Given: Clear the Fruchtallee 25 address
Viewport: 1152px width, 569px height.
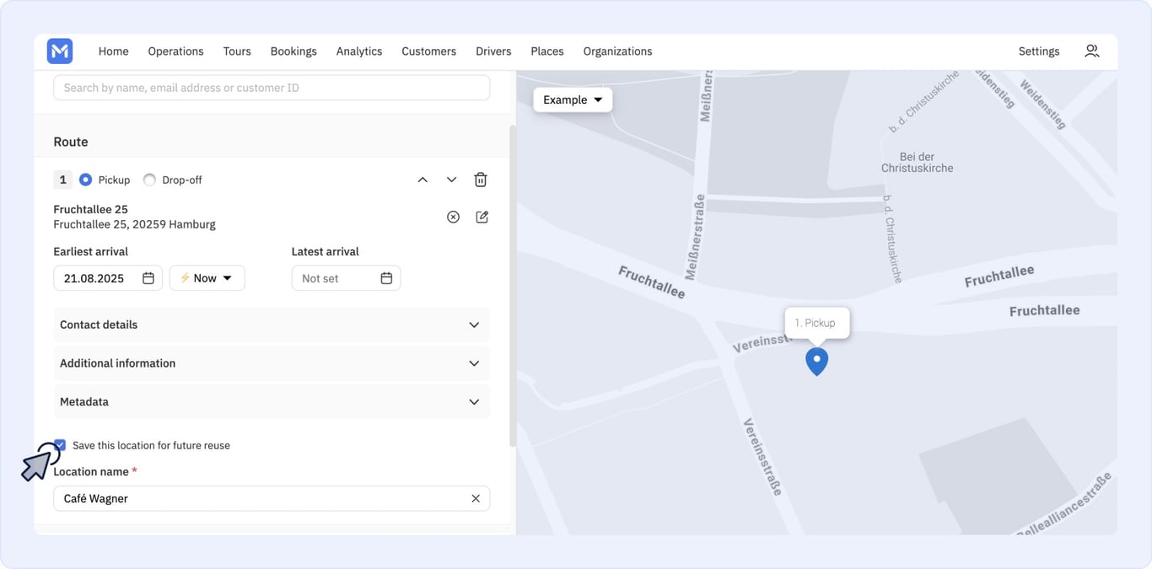Looking at the screenshot, I should [453, 217].
